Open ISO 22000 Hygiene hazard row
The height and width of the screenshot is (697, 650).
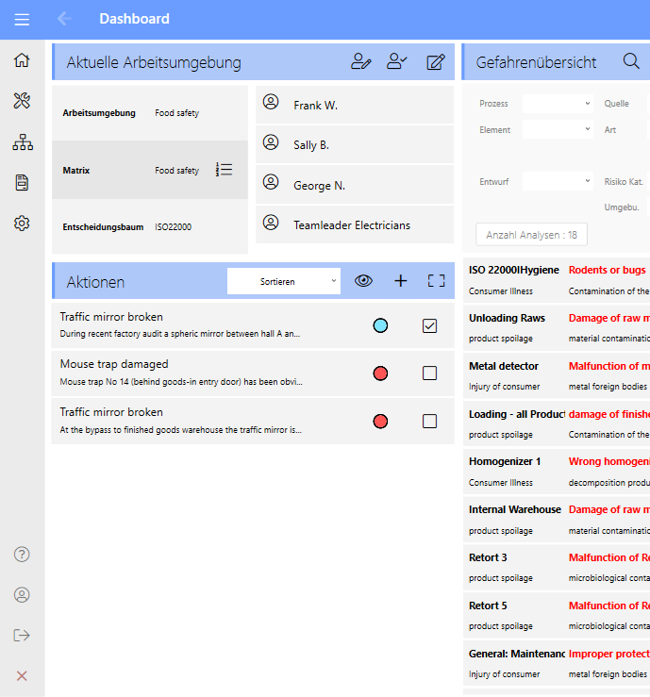[x=557, y=280]
